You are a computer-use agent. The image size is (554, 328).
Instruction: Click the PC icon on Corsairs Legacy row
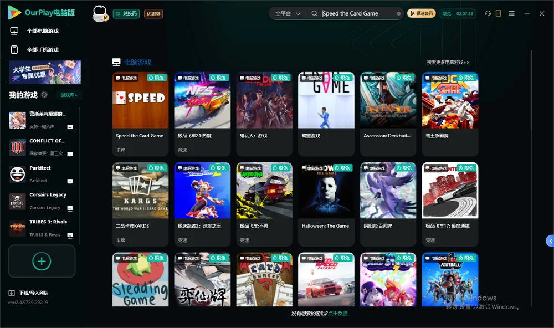[70, 208]
